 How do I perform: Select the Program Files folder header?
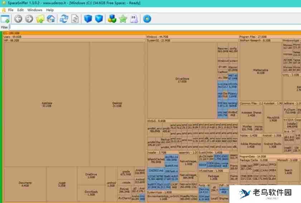(x=270, y=37)
